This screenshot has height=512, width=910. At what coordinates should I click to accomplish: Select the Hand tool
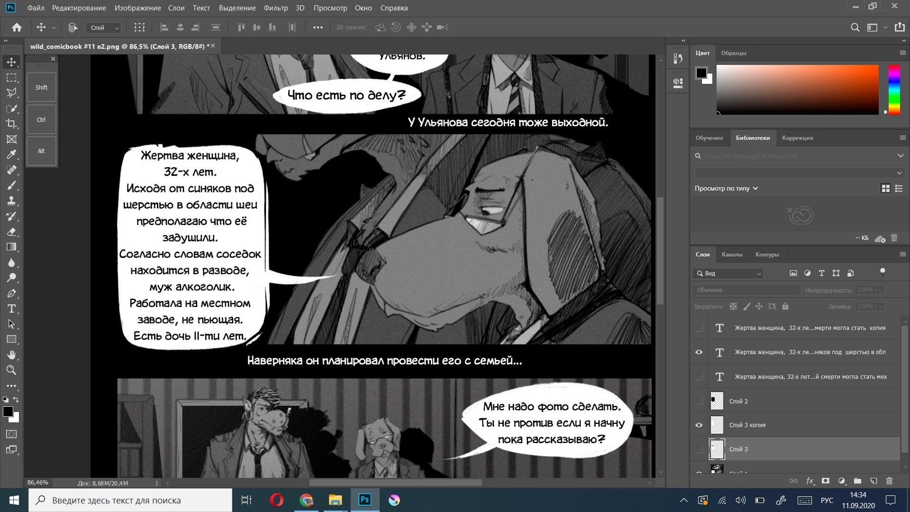coord(12,355)
